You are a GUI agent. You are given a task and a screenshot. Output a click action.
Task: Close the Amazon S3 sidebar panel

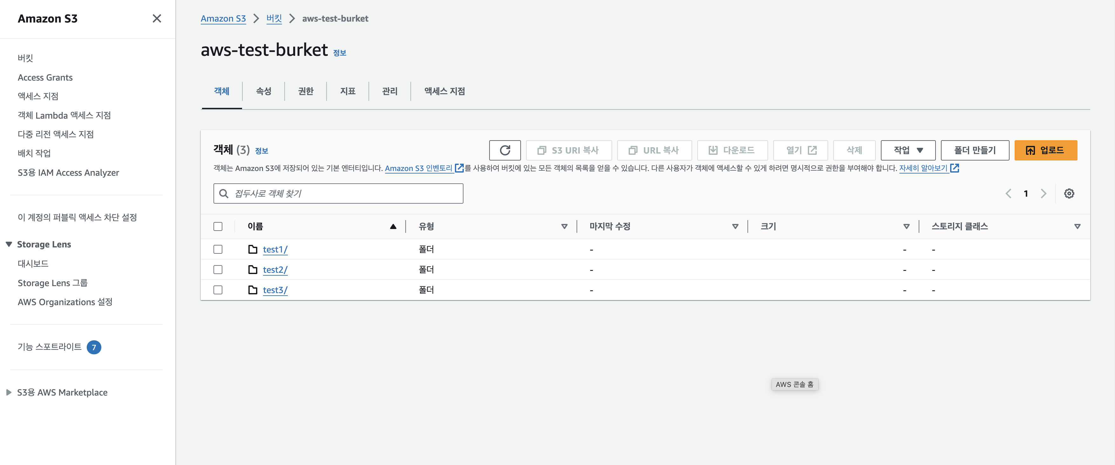click(157, 18)
